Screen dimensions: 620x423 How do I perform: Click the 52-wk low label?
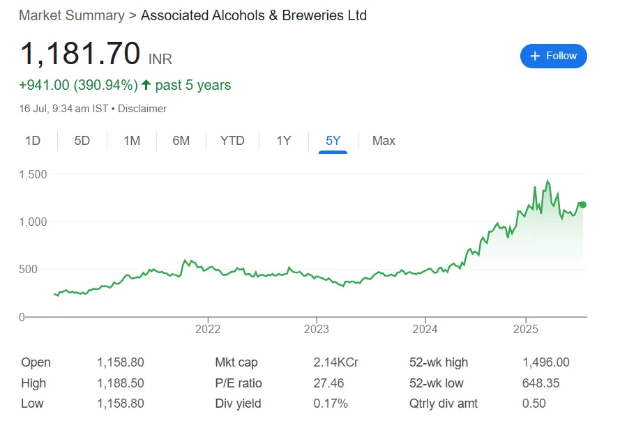click(436, 383)
